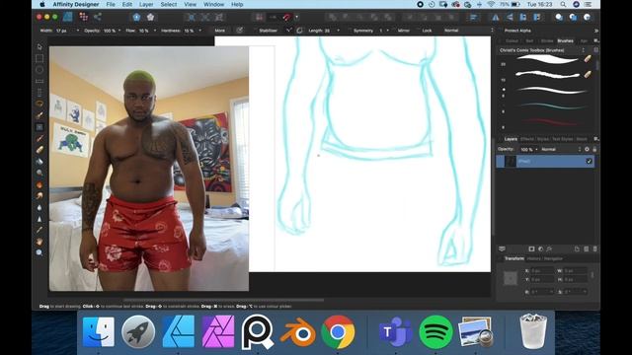
Task: Select the first white brush stroke preset
Action: click(x=547, y=59)
